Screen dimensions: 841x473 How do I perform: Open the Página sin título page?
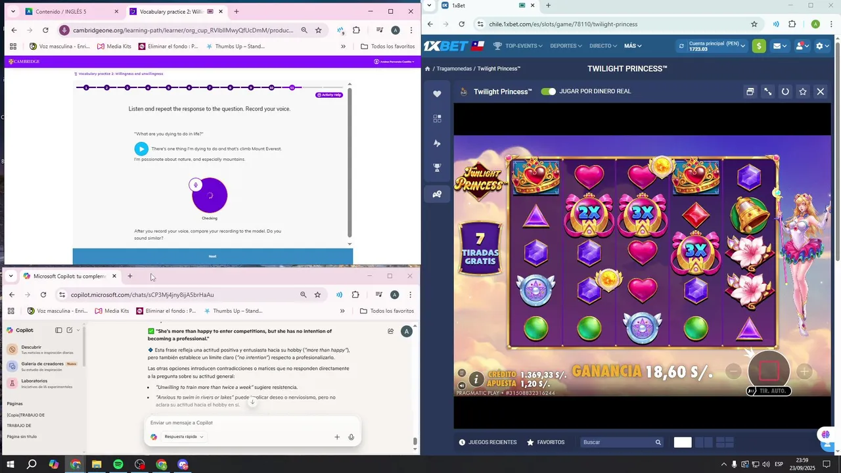coord(22,436)
